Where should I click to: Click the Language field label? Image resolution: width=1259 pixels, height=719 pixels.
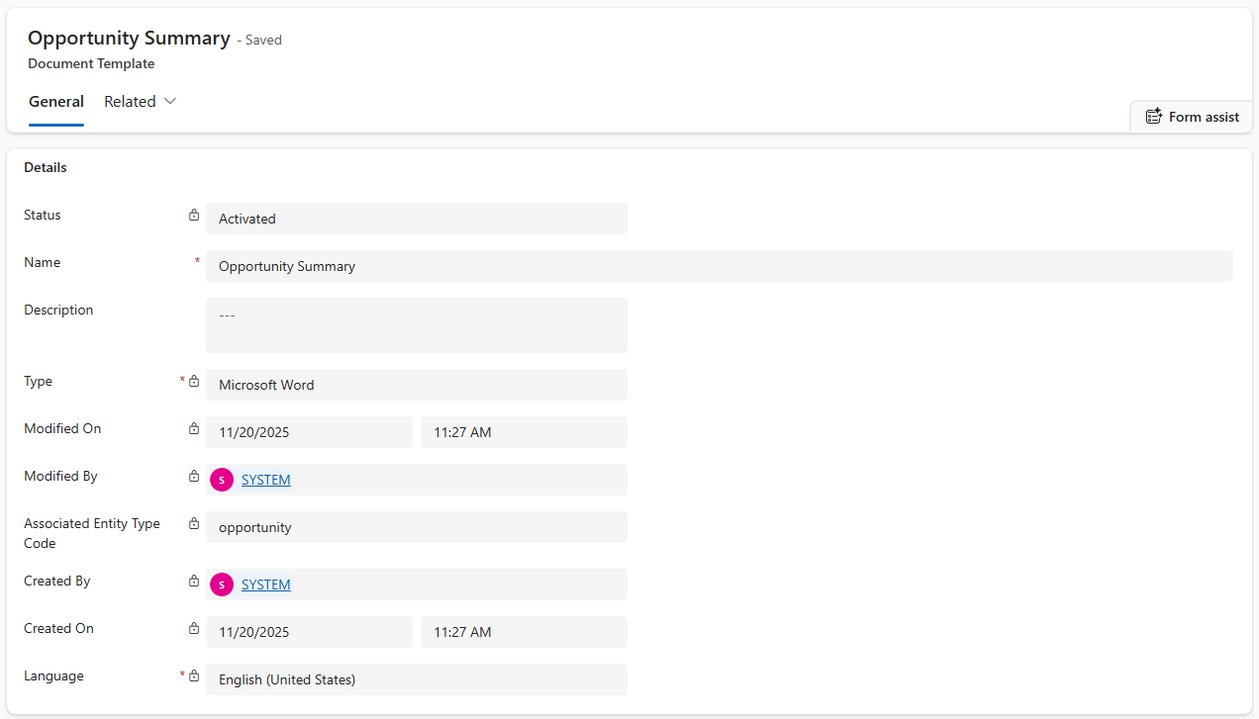(x=53, y=675)
